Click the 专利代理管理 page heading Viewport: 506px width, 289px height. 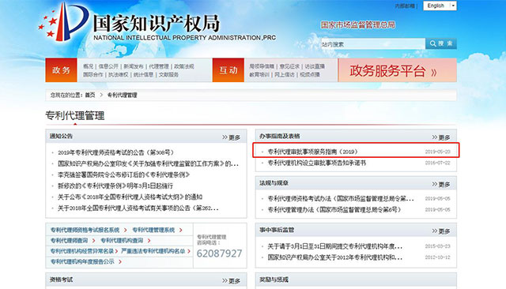(x=75, y=115)
